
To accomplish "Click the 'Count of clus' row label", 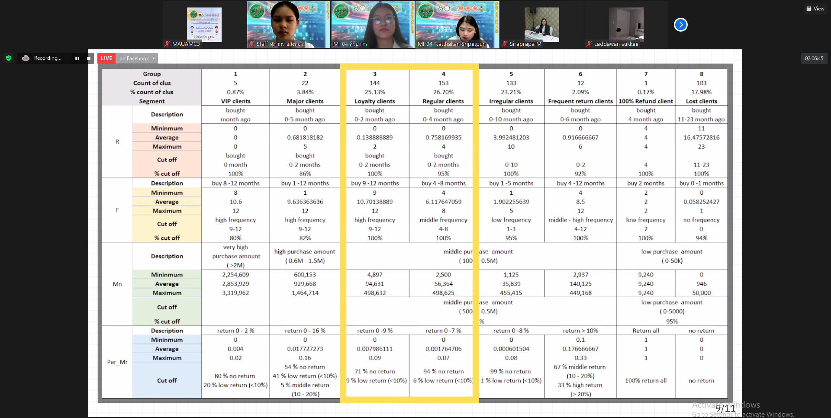I will pos(152,83).
